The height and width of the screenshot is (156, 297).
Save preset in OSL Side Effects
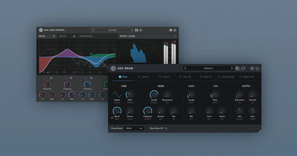136,30
